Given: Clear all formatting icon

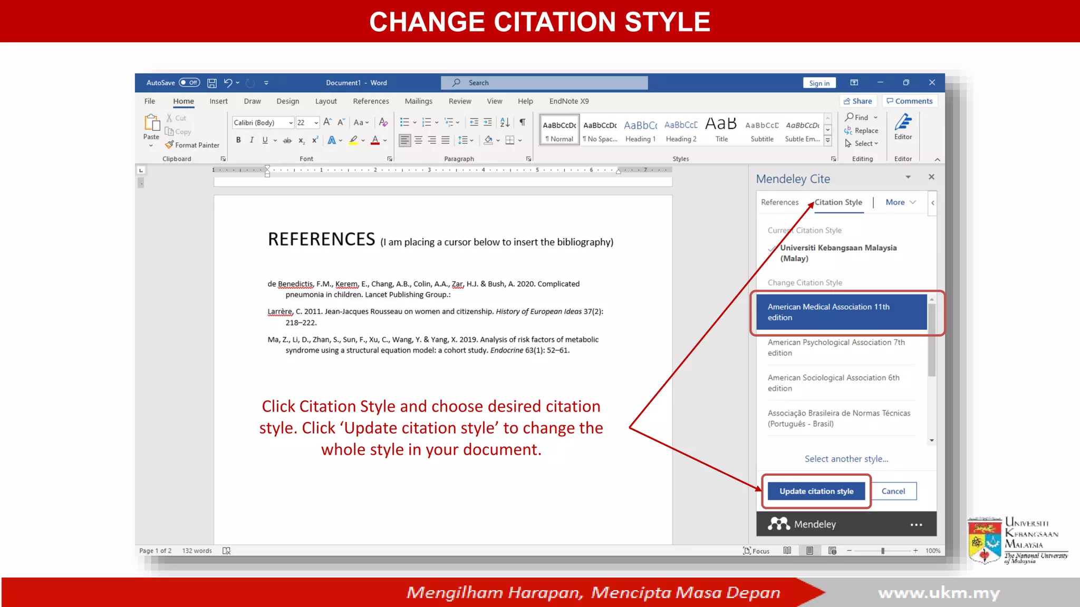Looking at the screenshot, I should click(383, 122).
